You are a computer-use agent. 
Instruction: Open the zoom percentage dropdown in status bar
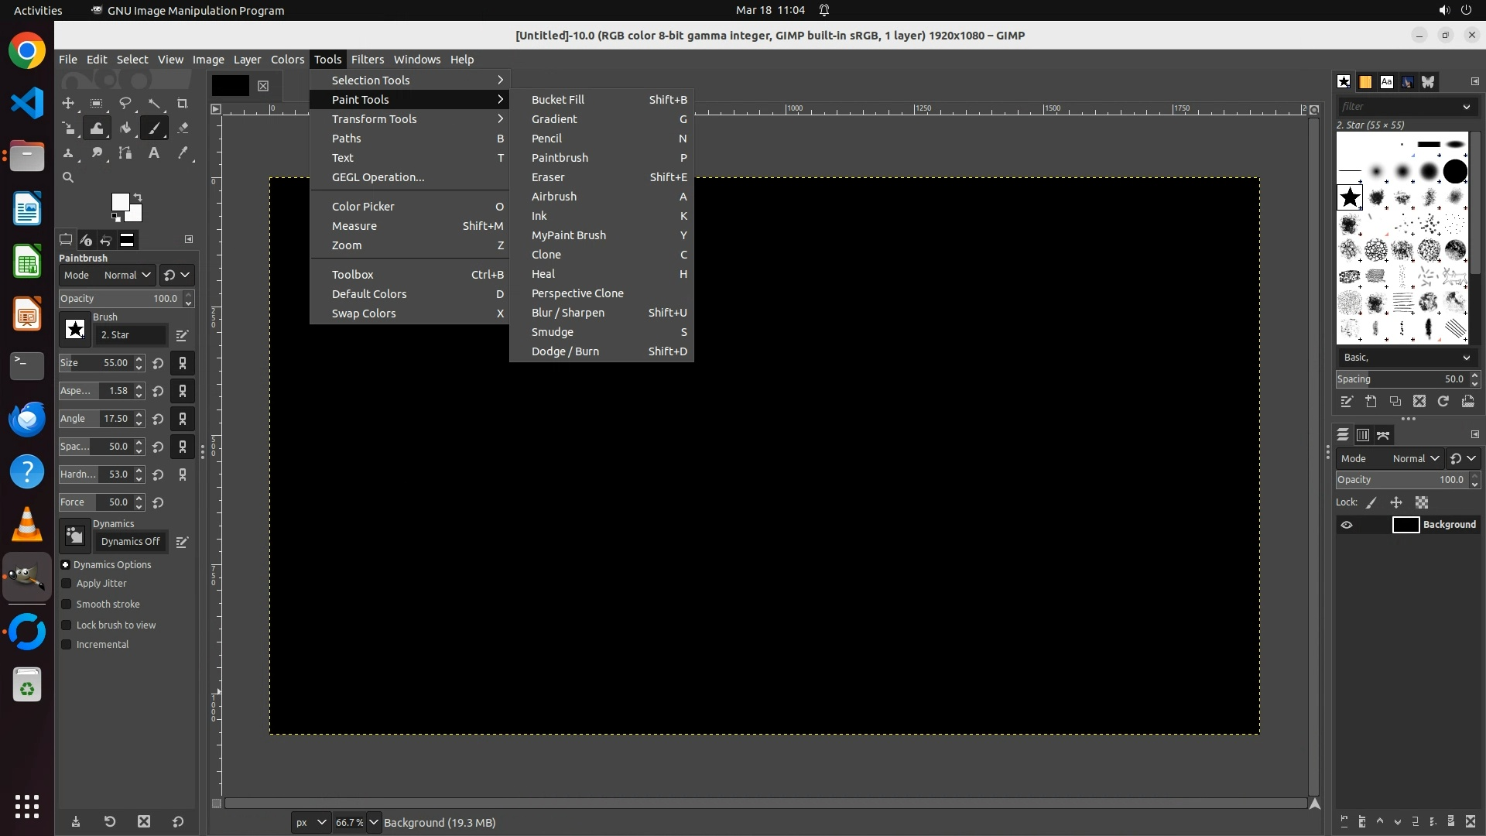point(373,822)
